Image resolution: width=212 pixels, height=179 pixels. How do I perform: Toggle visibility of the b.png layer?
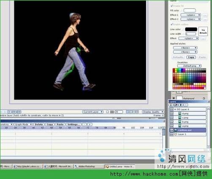pos(171,122)
